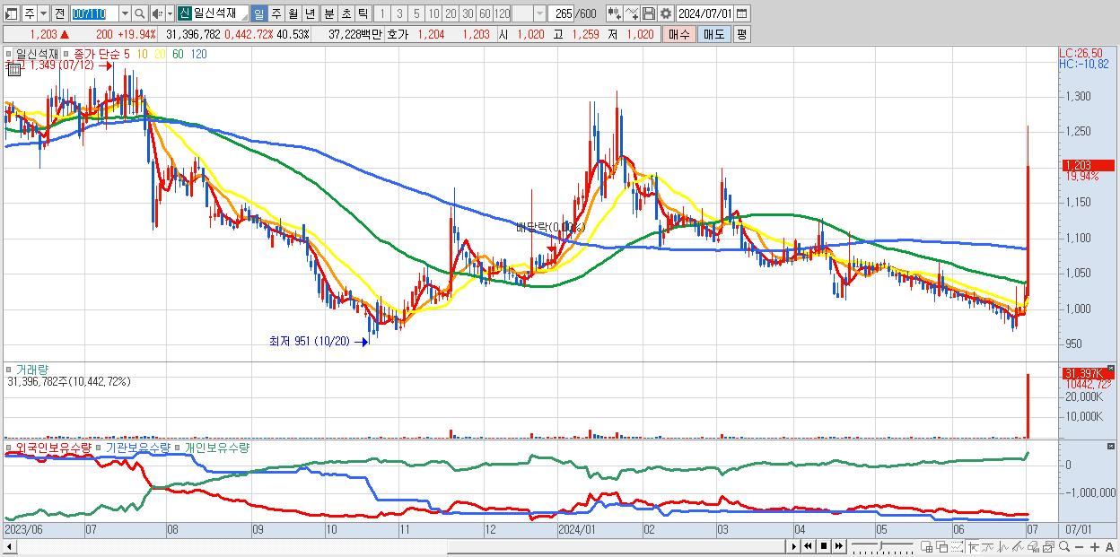Click the date field showing 2024/07/01
Image resolution: width=1120 pixels, height=557 pixels.
[704, 13]
